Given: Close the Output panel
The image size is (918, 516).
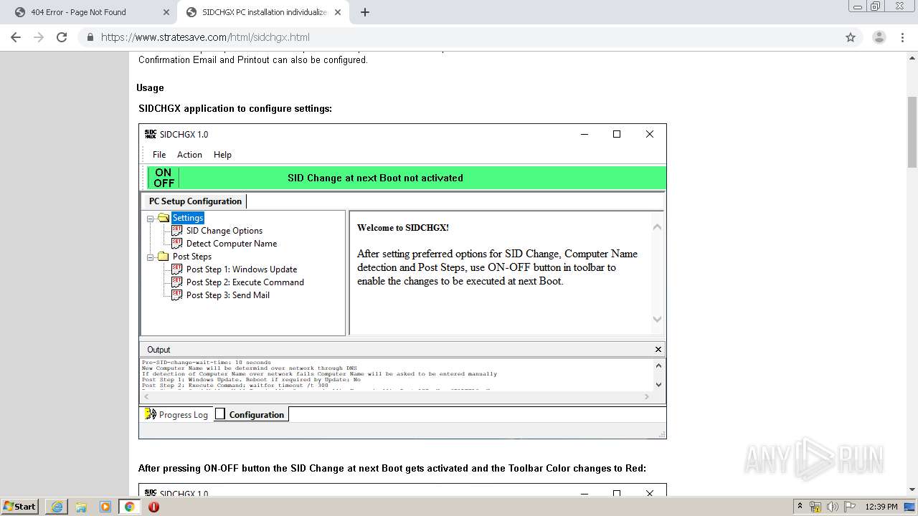Looking at the screenshot, I should tap(658, 350).
